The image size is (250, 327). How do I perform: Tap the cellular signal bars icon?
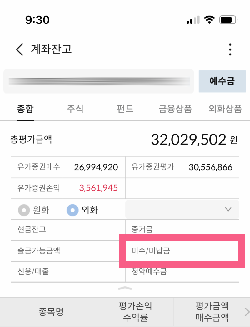(193, 20)
